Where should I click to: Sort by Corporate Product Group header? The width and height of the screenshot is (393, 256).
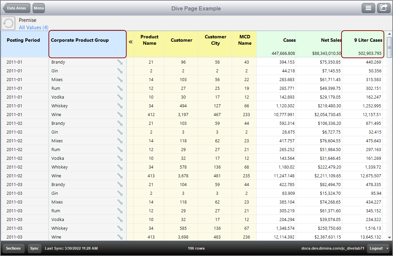point(80,40)
